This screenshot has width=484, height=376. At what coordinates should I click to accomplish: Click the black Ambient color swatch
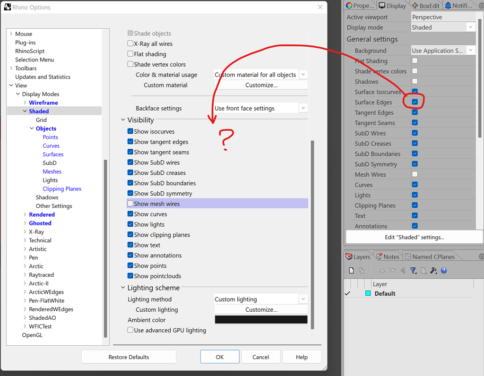(x=261, y=320)
